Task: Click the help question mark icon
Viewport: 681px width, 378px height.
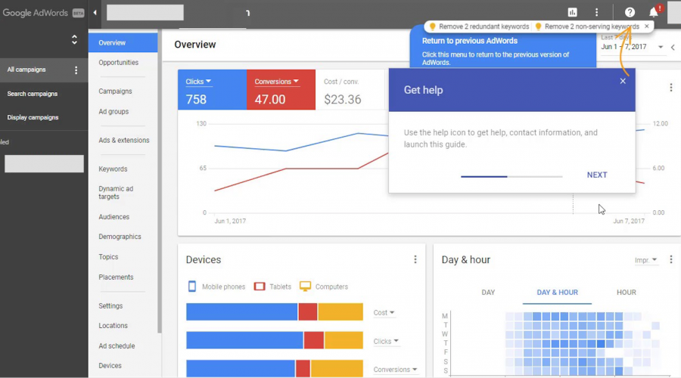Action: coord(630,13)
